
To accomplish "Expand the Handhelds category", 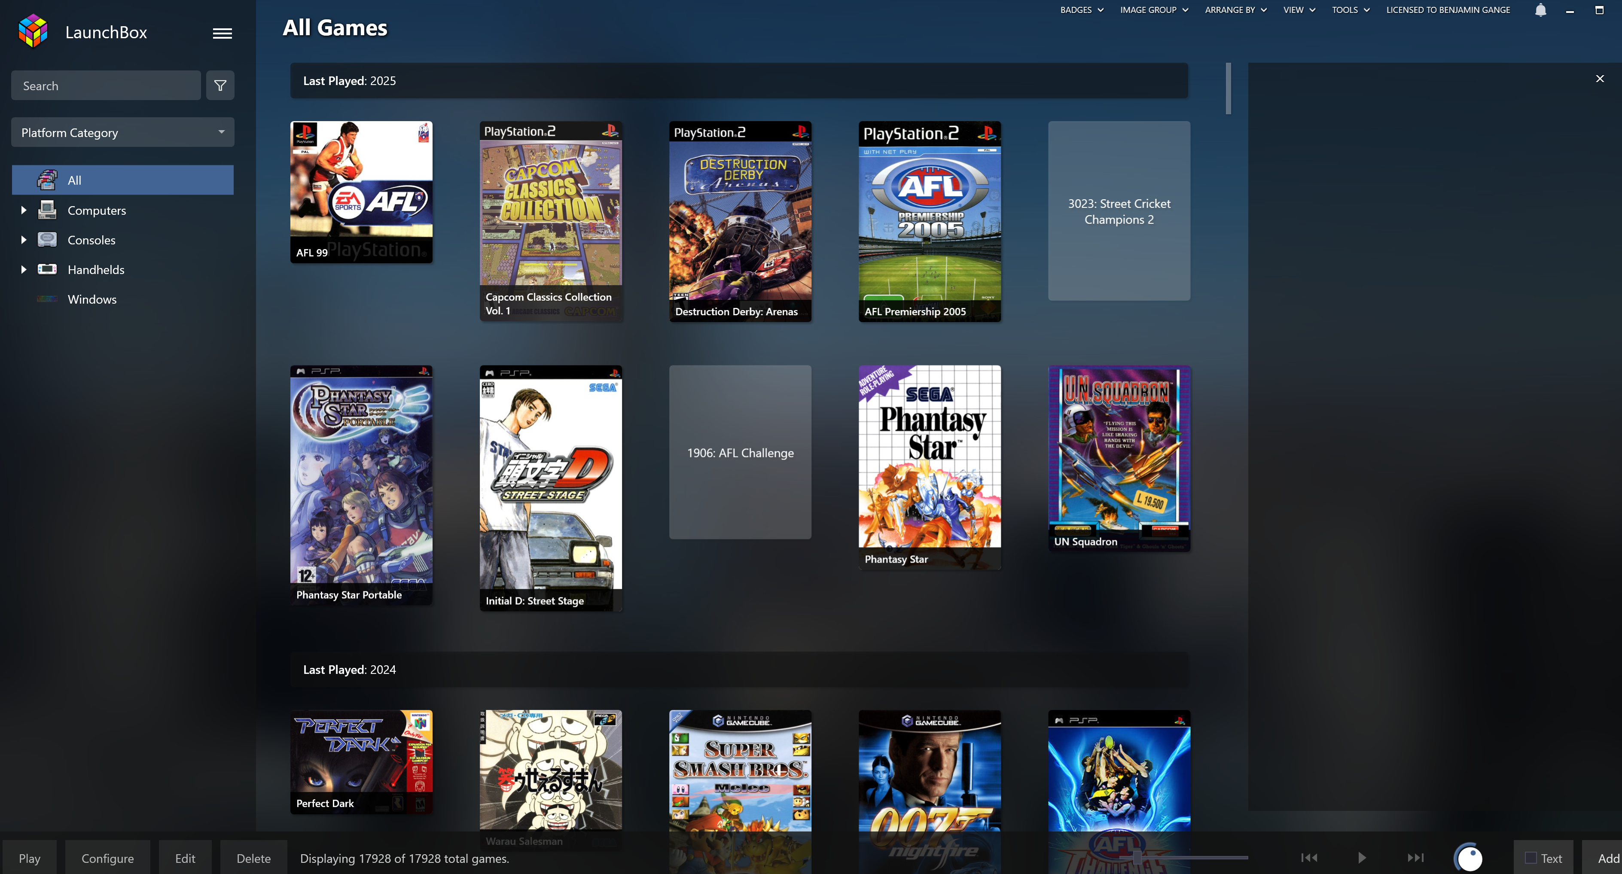I will coord(23,270).
